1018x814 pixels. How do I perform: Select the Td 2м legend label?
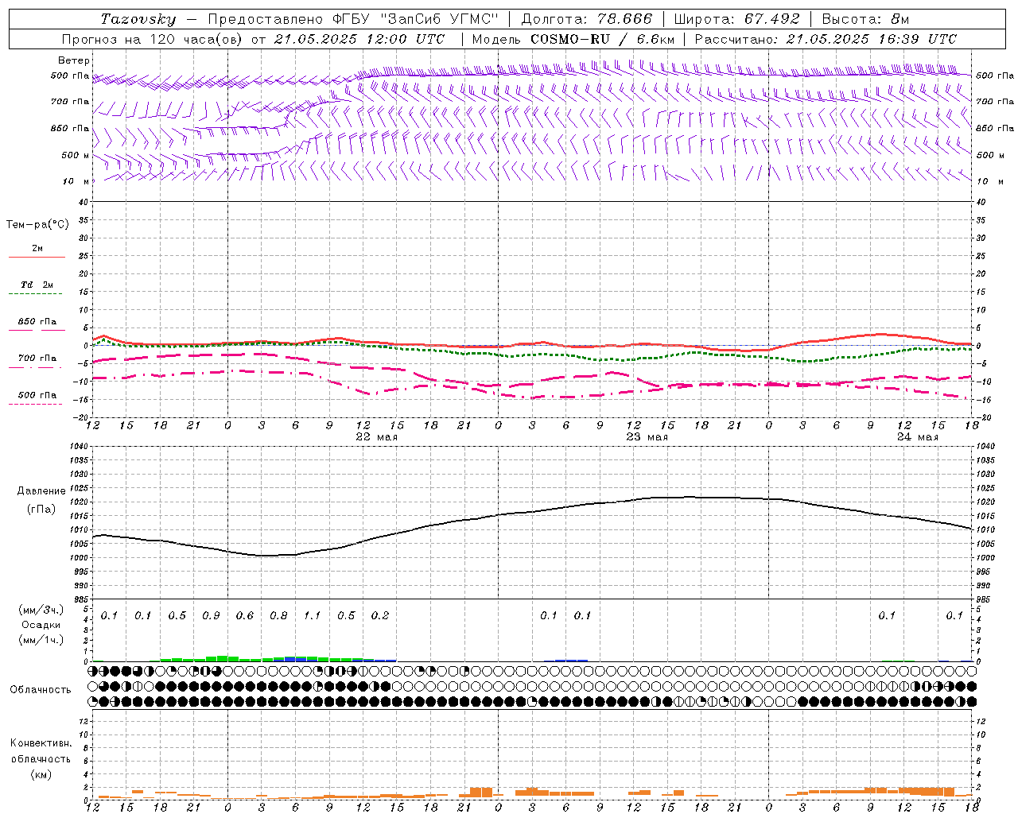point(37,285)
